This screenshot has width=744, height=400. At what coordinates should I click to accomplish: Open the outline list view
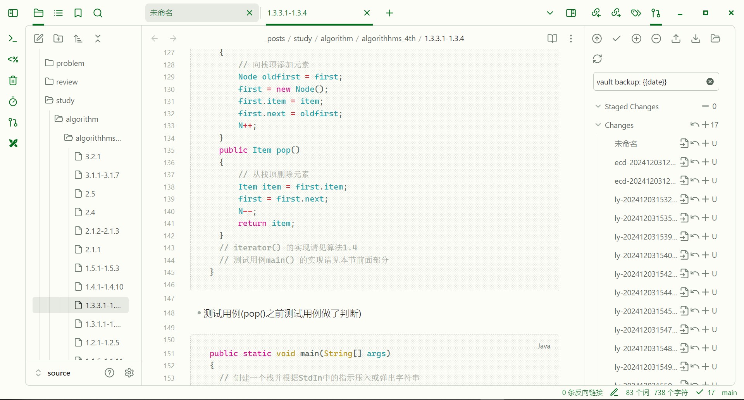click(58, 13)
